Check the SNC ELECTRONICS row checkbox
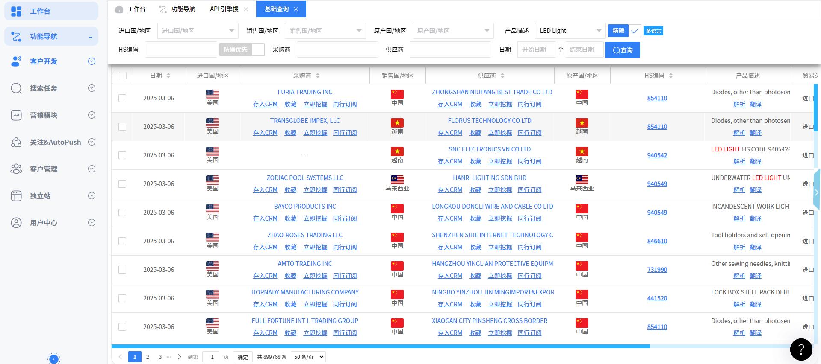This screenshot has height=364, width=821. click(122, 155)
